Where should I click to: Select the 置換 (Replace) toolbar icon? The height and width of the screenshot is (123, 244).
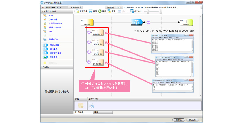109,11
